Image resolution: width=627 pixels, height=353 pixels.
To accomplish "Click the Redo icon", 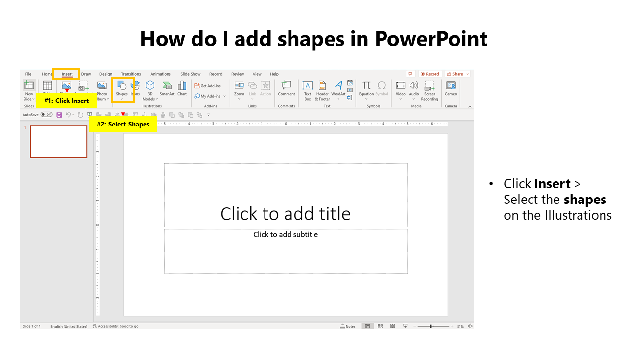I will [x=80, y=115].
